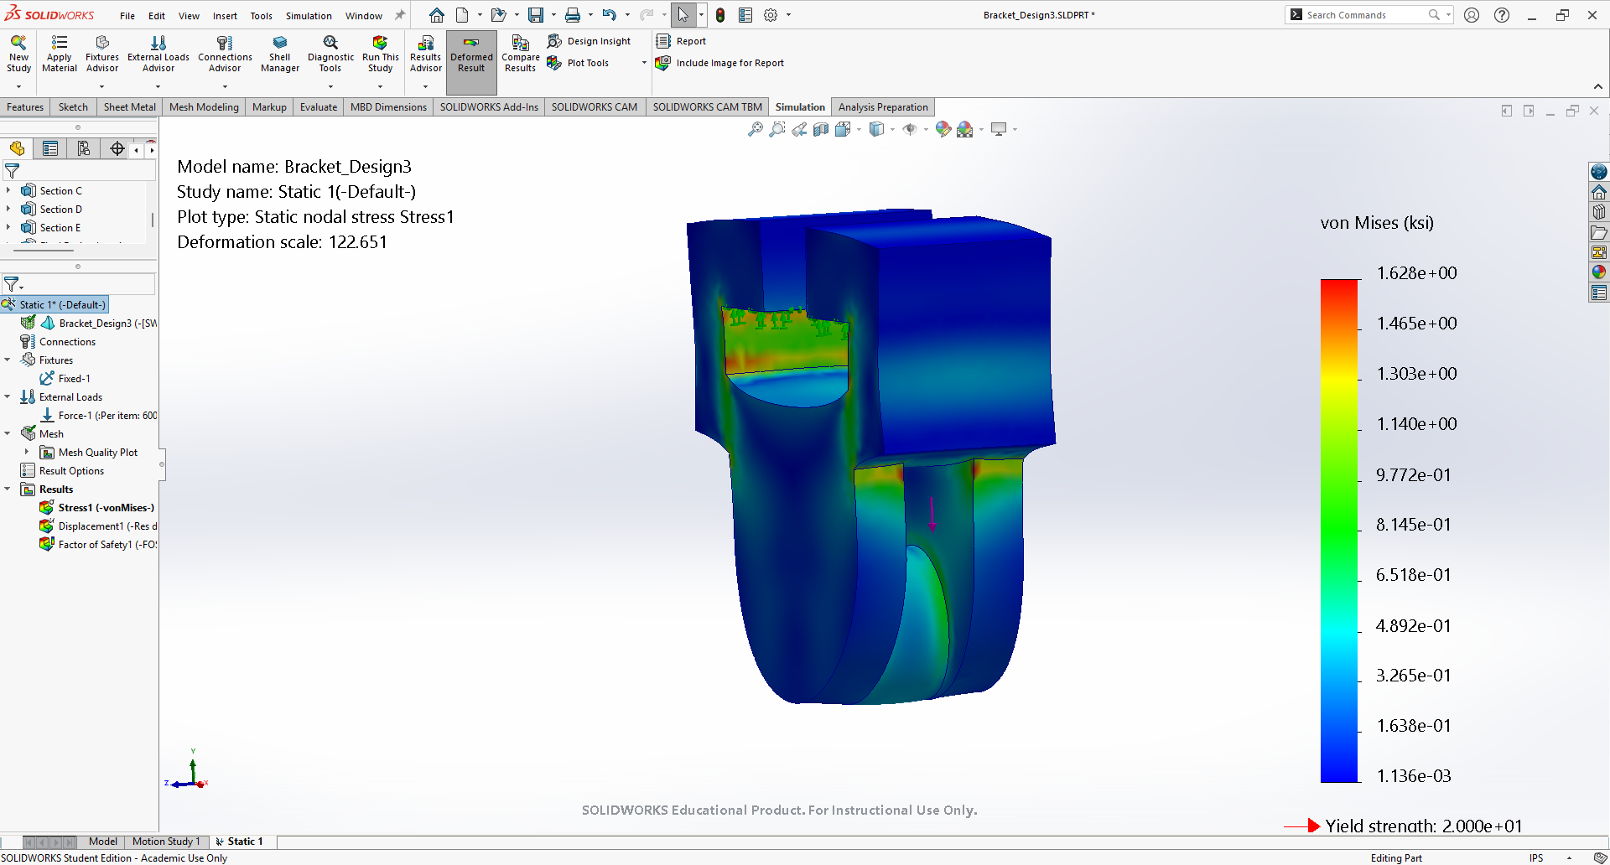
Task: Click the Home icon in title toolbar
Action: pyautogui.click(x=437, y=15)
